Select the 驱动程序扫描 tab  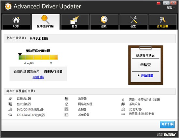[46, 22]
